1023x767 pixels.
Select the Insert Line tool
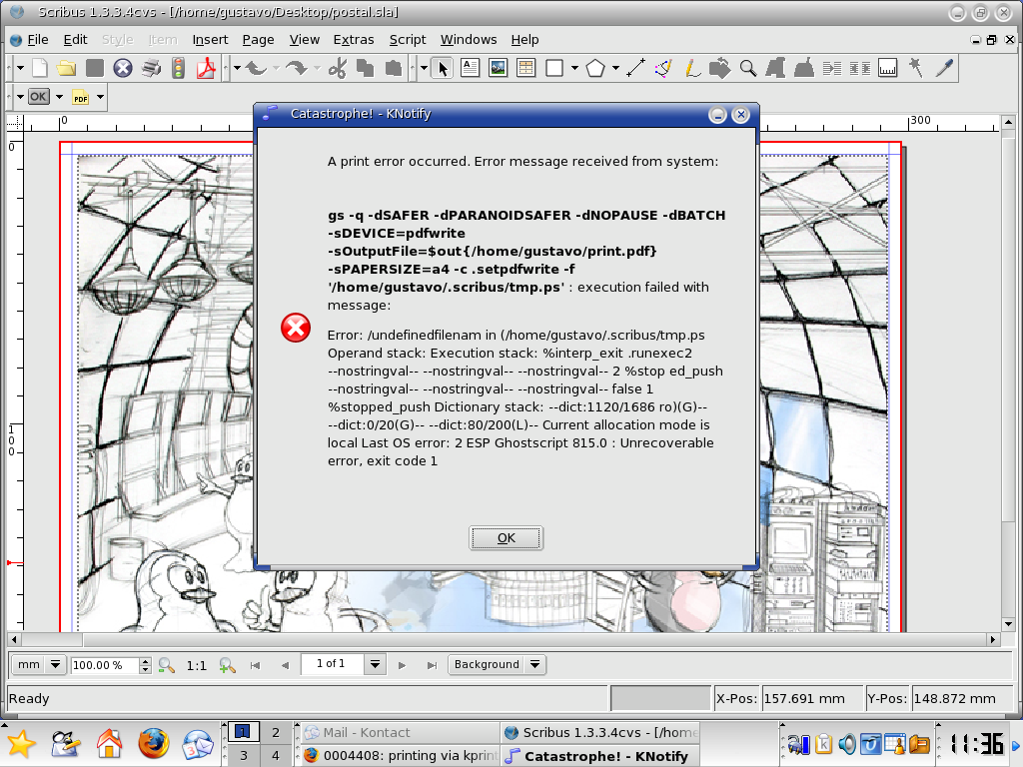coord(635,69)
